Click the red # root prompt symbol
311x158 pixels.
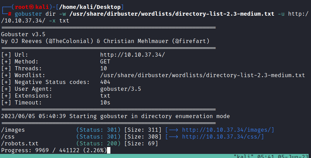[x=10, y=14]
